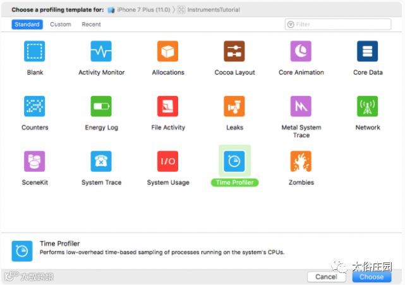The image size is (405, 285).
Task: Pick the Network antenna icon
Action: coord(368,106)
